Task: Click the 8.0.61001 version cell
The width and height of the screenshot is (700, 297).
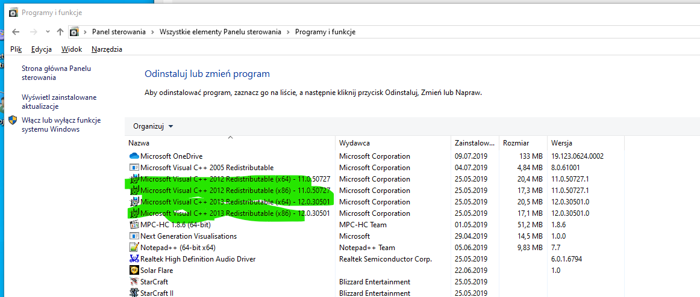Action: pos(565,168)
